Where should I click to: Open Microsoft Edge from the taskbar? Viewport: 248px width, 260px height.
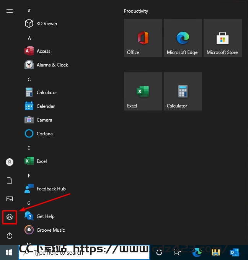197,252
